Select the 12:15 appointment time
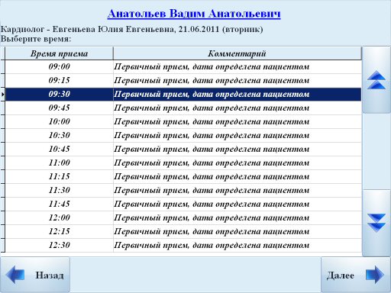Image resolution: width=391 pixels, height=293 pixels. 59,231
